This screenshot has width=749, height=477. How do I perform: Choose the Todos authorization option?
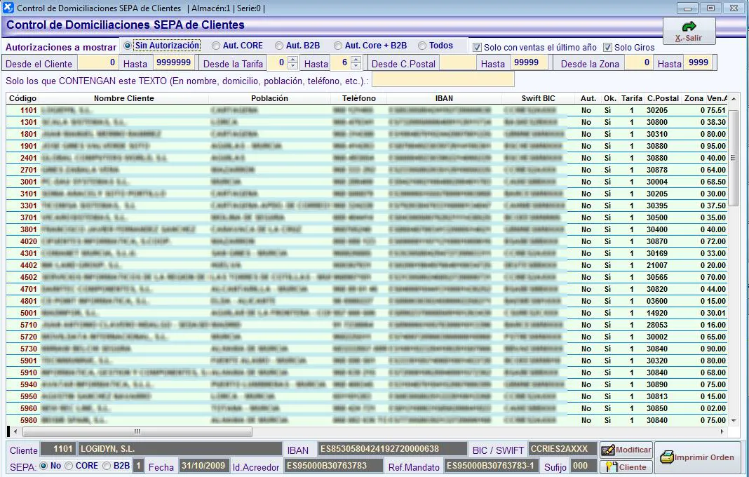click(x=422, y=46)
